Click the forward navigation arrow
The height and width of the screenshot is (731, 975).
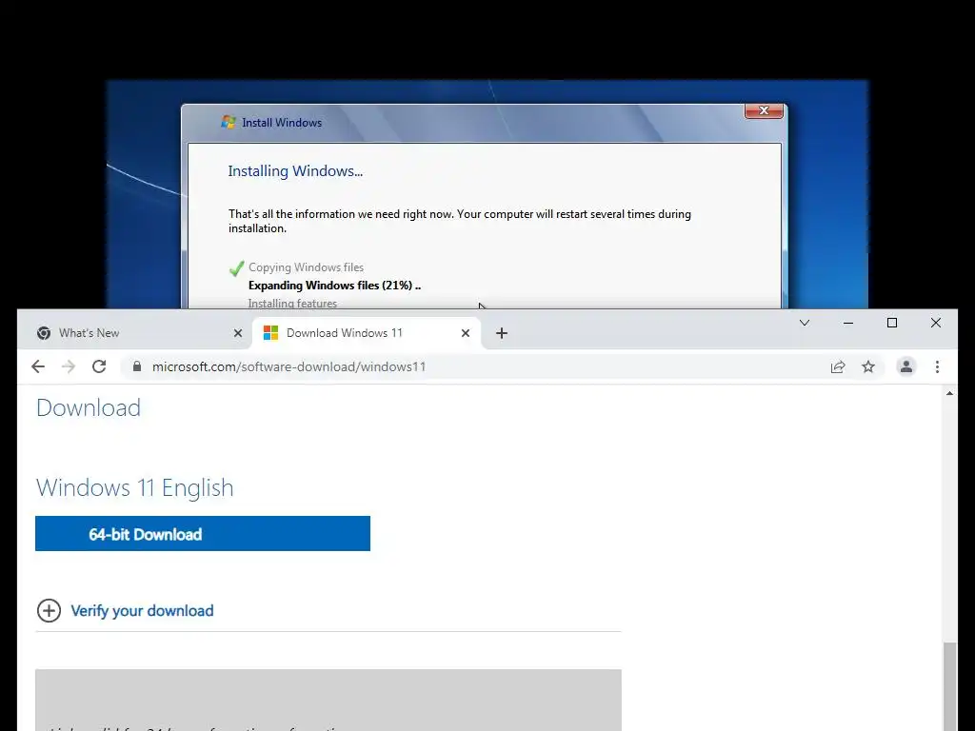pyautogui.click(x=69, y=366)
